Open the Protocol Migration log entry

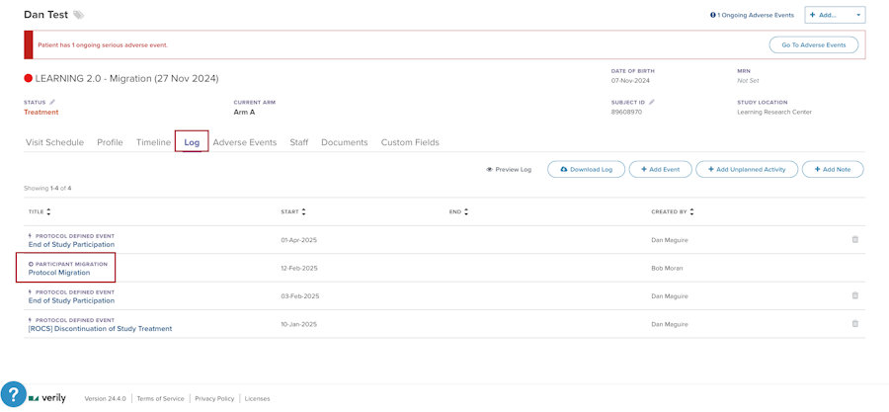pyautogui.click(x=59, y=273)
